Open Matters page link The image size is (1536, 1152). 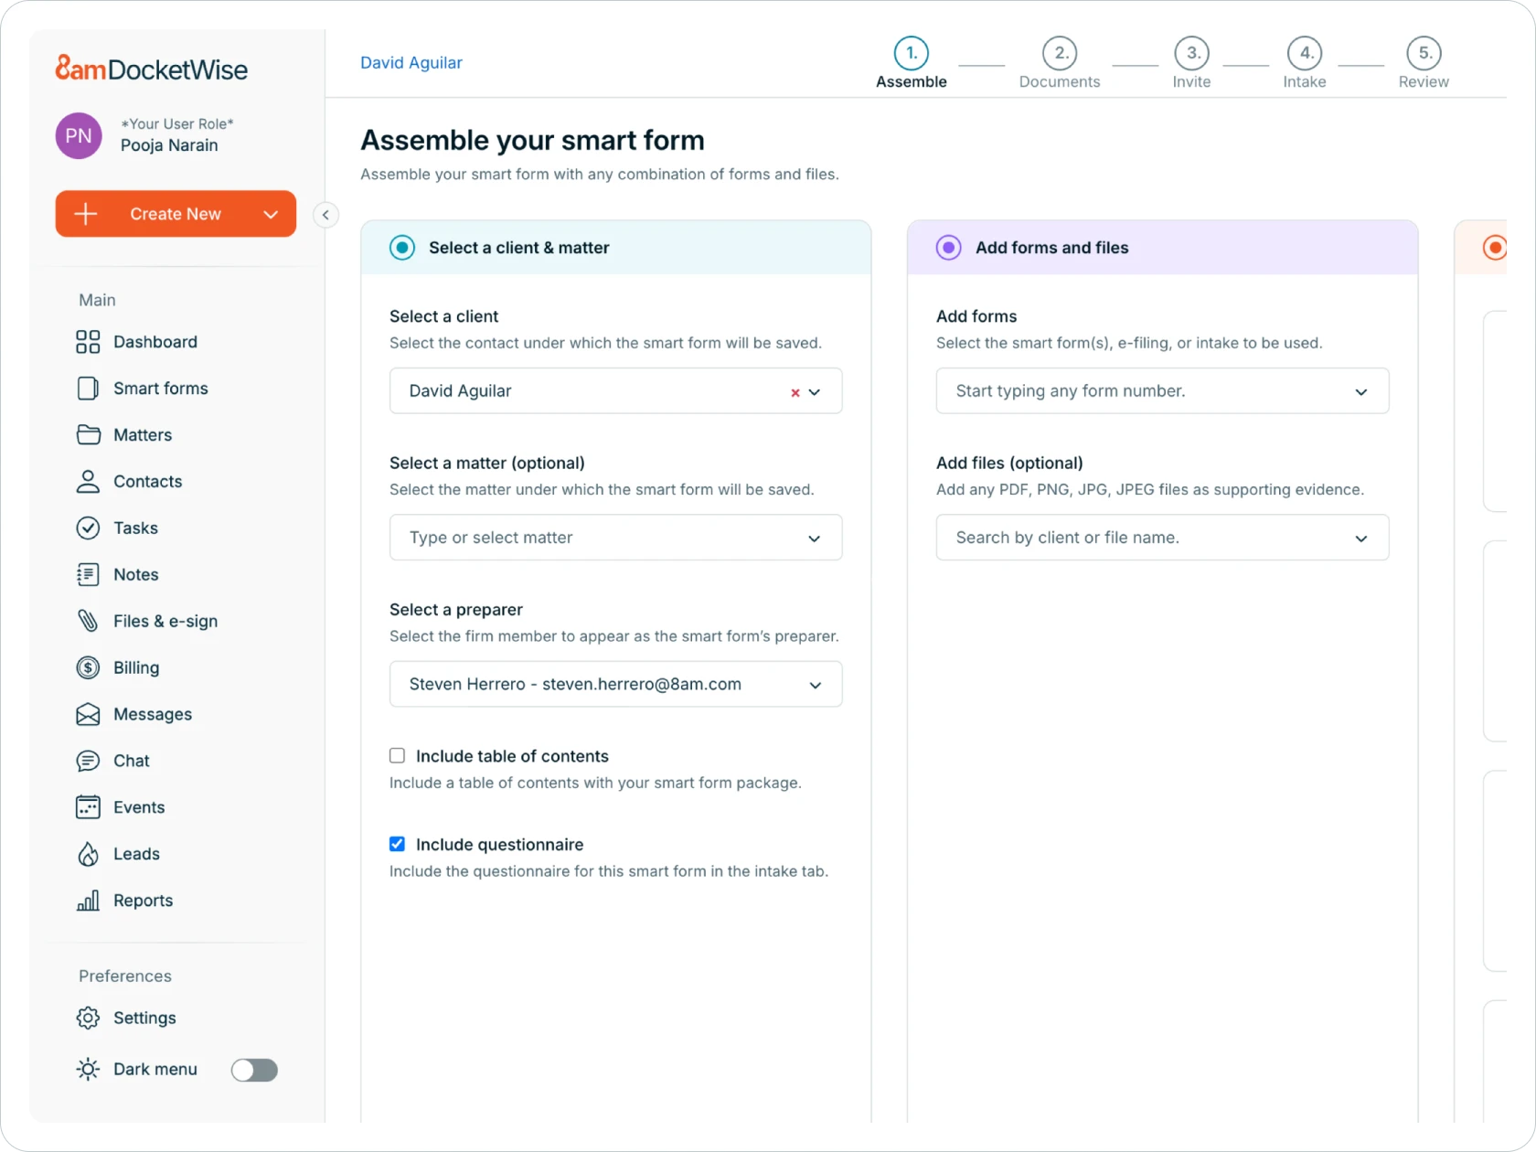(x=143, y=435)
